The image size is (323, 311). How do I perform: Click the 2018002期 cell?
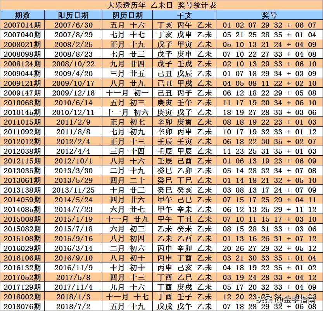(x=22, y=297)
